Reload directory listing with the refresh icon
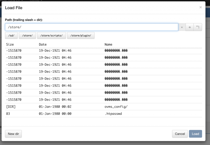 (190, 27)
